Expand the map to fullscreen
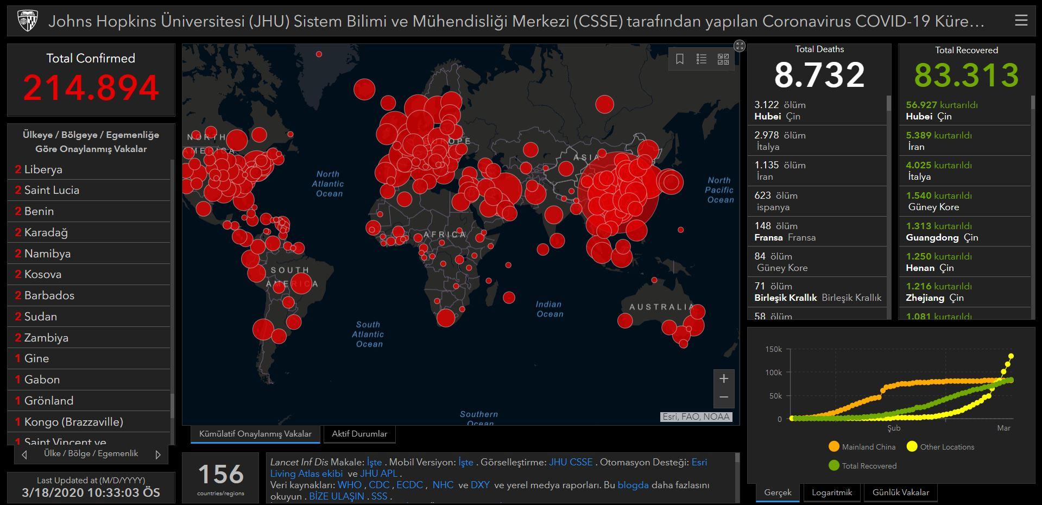The image size is (1042, 505). coord(740,46)
